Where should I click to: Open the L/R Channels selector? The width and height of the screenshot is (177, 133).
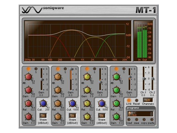coord(148,100)
